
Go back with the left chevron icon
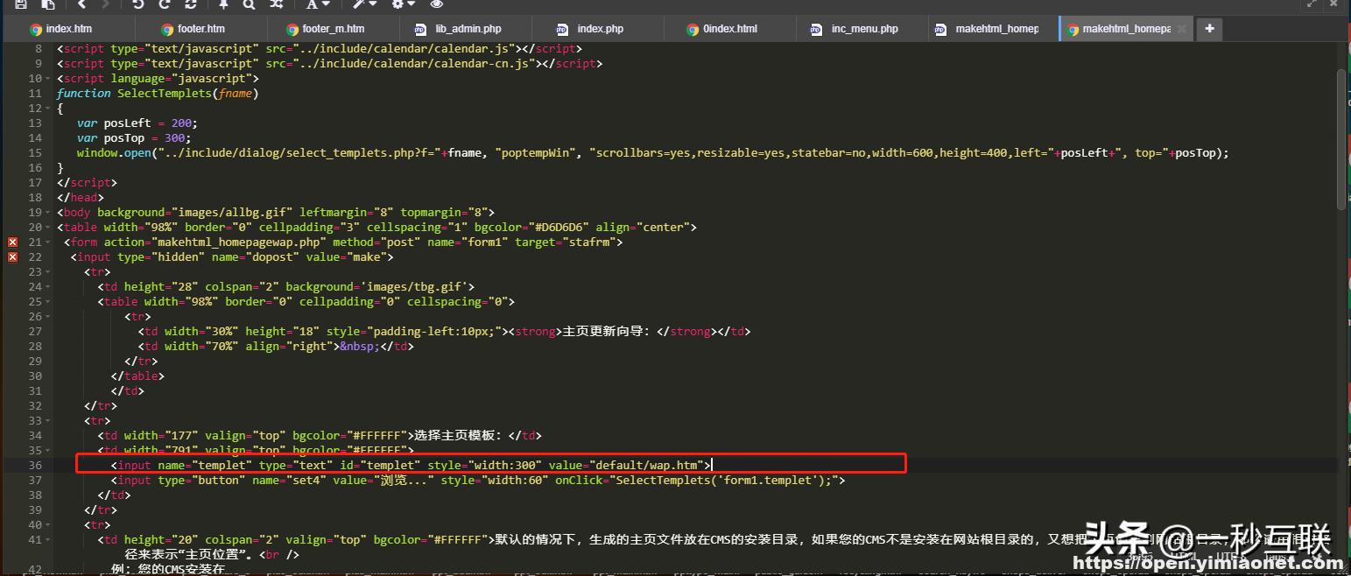coord(82,4)
